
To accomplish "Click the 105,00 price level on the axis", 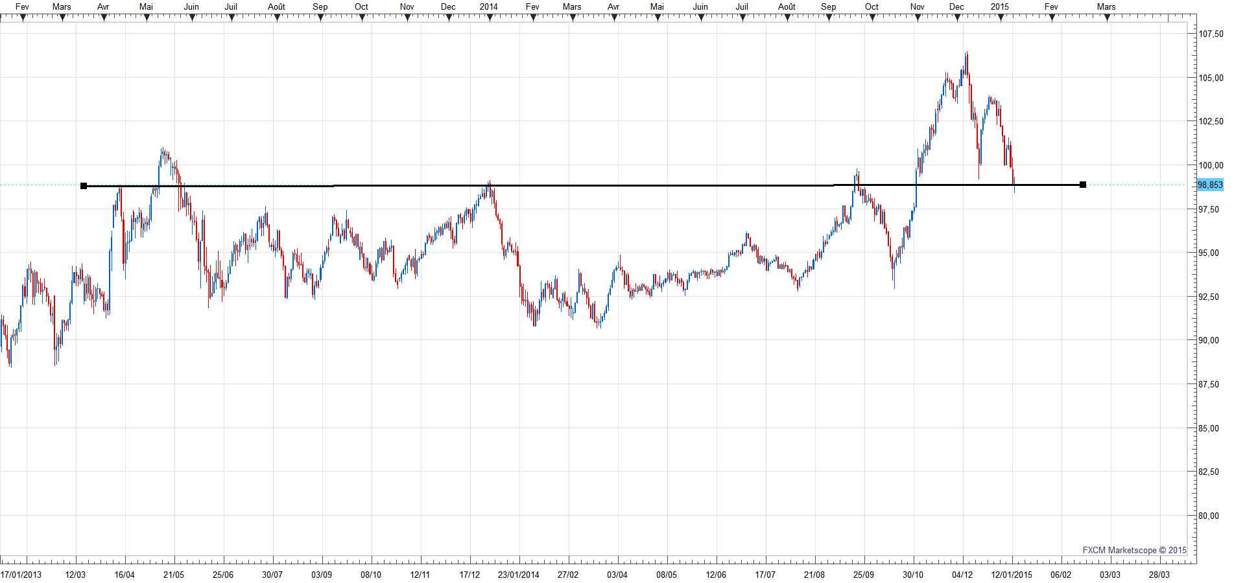I will pos(1211,78).
